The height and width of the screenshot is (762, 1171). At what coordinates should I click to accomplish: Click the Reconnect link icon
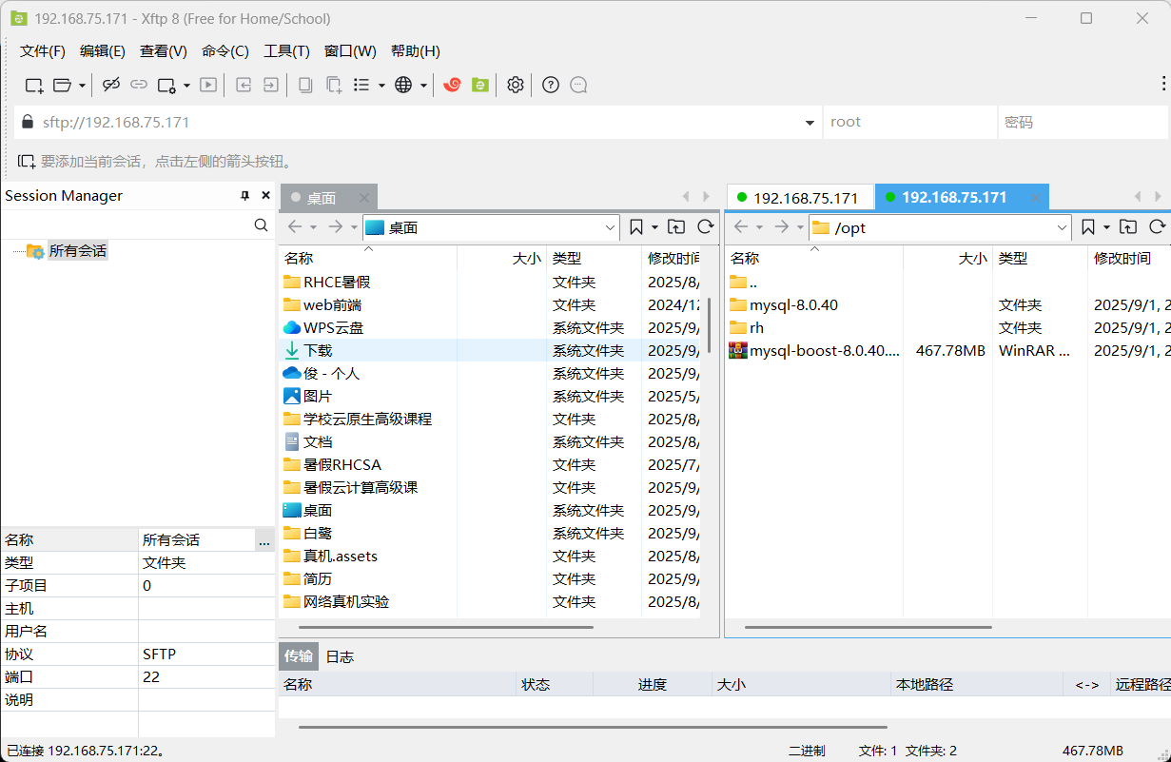click(139, 85)
